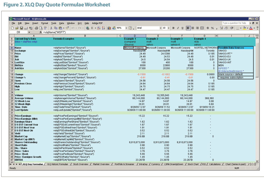
Task: Open the Arial font name dropdown
Action: pos(161,28)
